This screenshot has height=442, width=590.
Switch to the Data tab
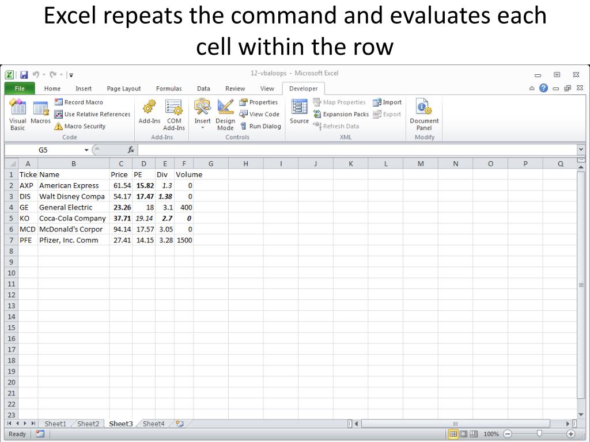(203, 89)
